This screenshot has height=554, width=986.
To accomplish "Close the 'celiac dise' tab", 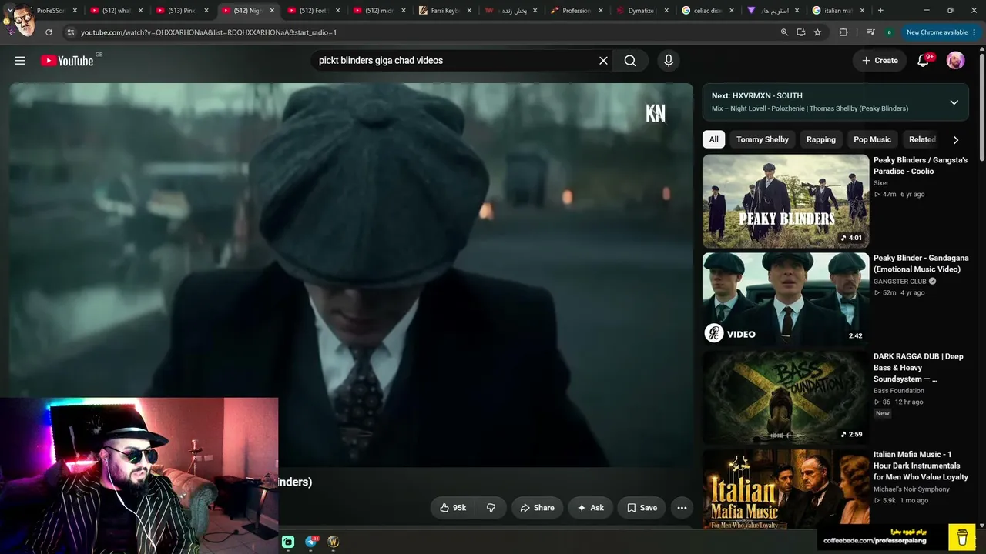I will coord(732,11).
